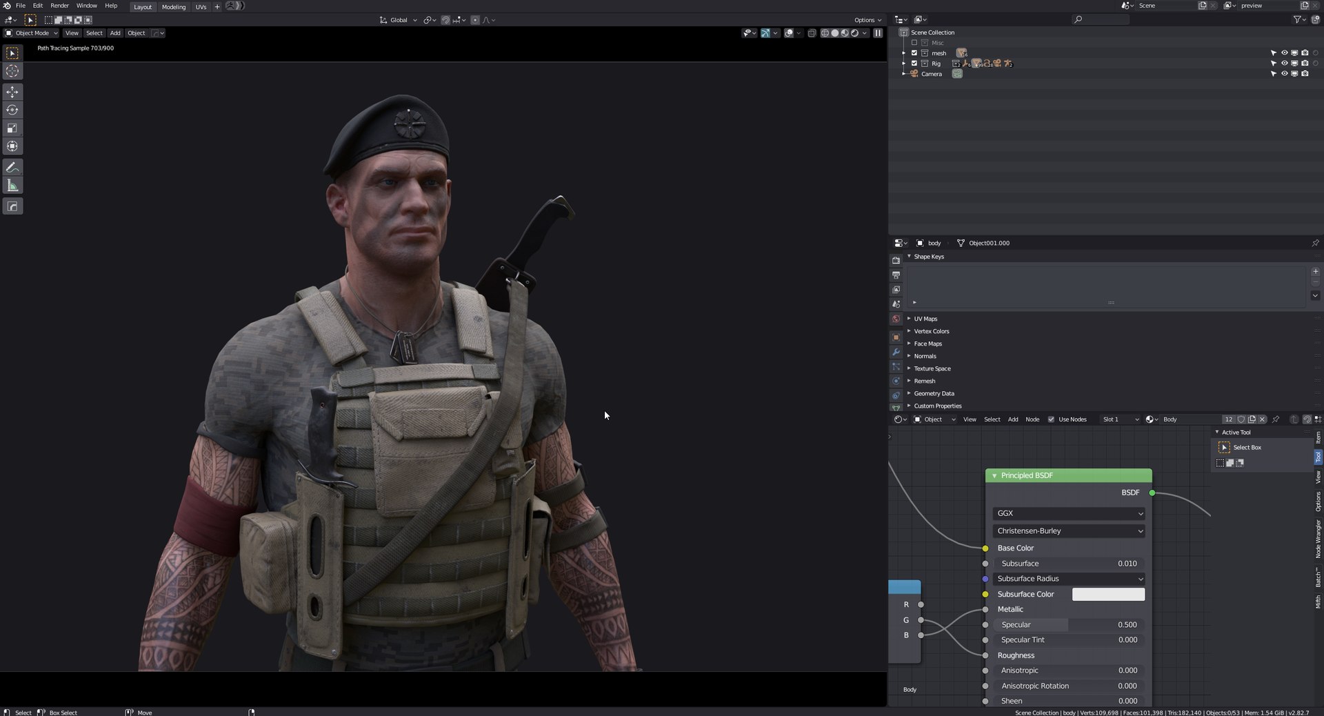Click the Body material name field
The image size is (1324, 716).
[1190, 419]
